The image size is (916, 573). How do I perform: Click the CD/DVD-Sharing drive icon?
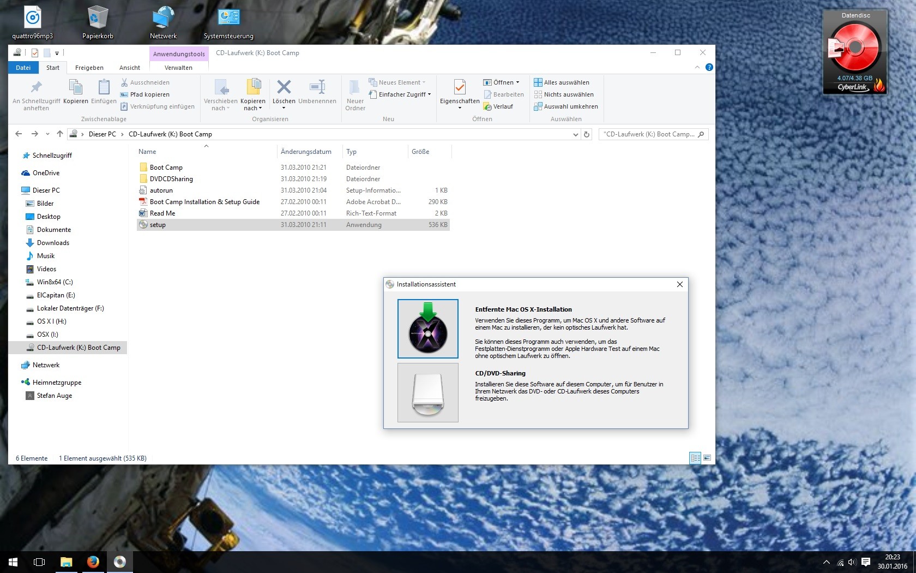(427, 392)
